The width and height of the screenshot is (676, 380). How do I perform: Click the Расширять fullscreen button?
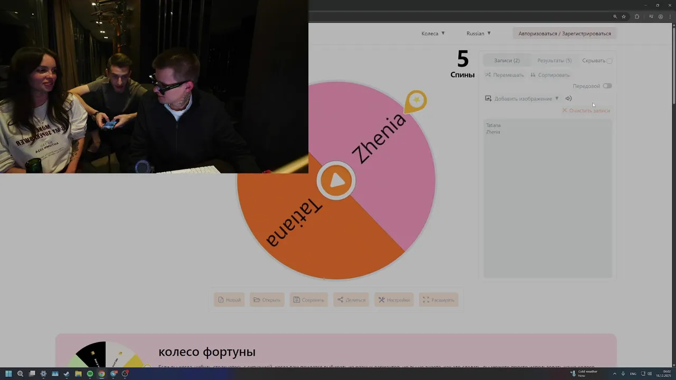click(x=438, y=300)
